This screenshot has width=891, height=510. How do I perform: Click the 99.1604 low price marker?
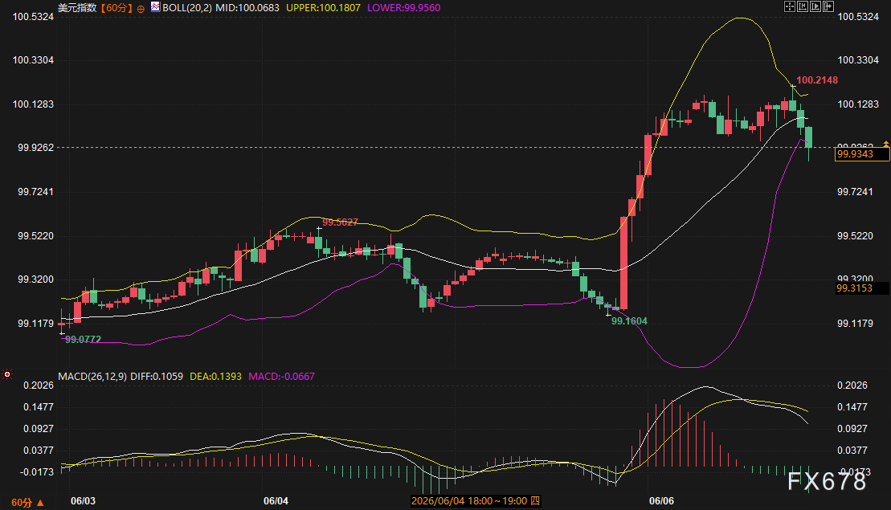[x=629, y=321]
